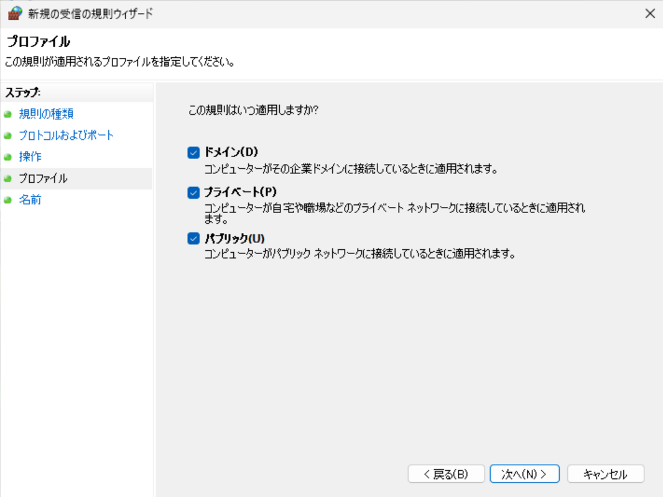The height and width of the screenshot is (497, 663).
Task: Close the wizard window with the X
Action: tap(650, 14)
